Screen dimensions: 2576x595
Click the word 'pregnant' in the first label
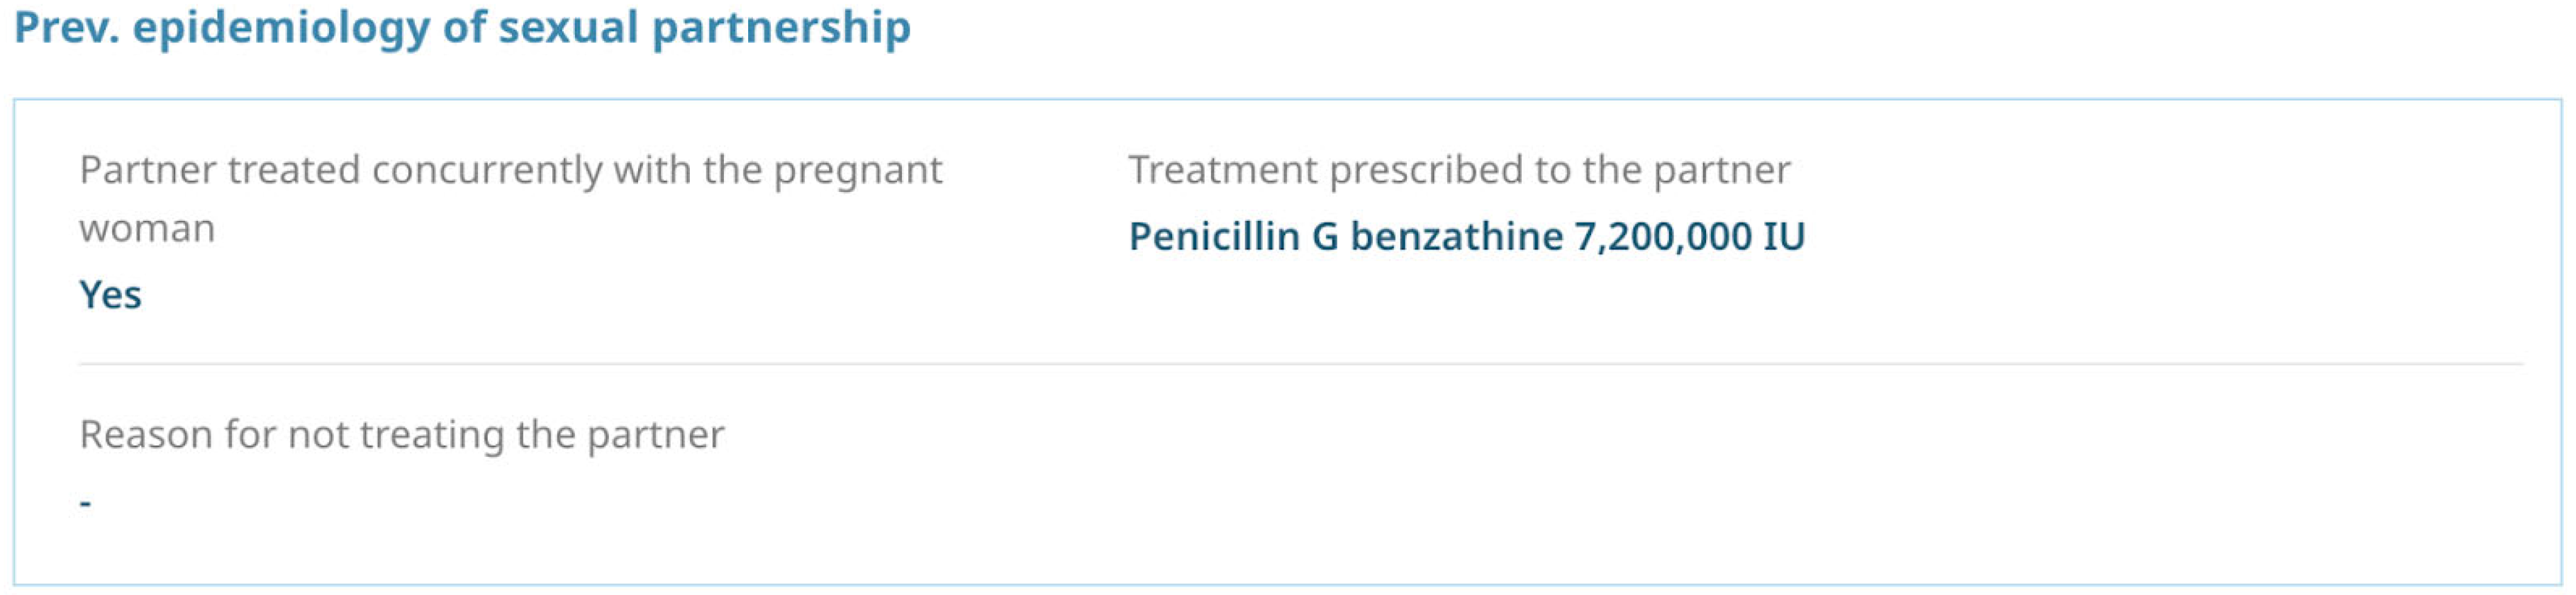[858, 171]
